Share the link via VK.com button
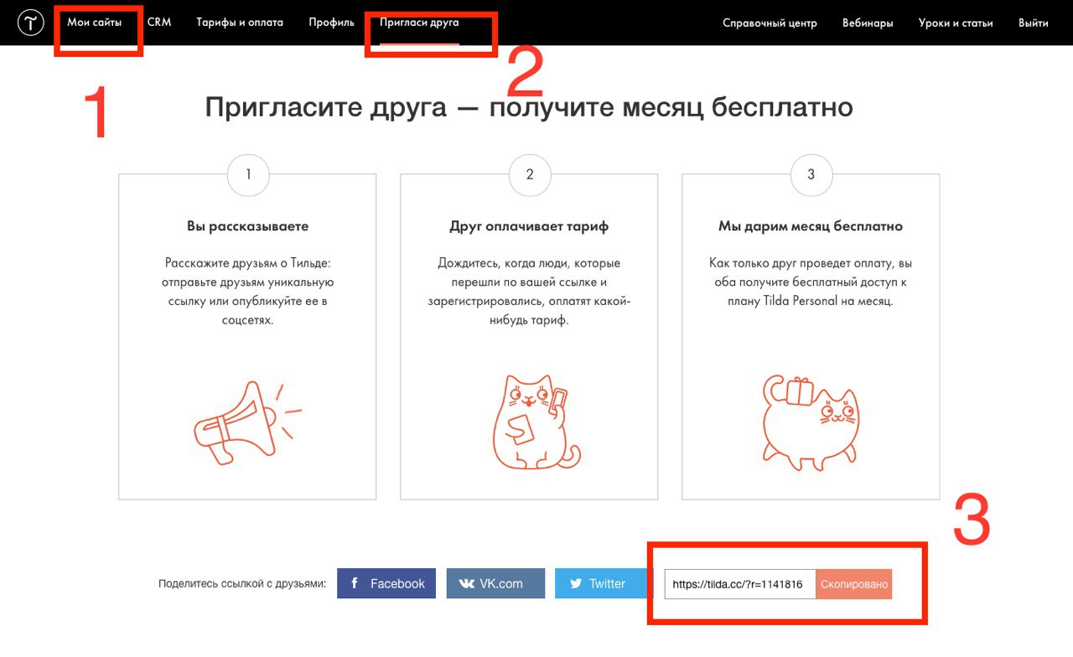1073x657 pixels. point(495,583)
